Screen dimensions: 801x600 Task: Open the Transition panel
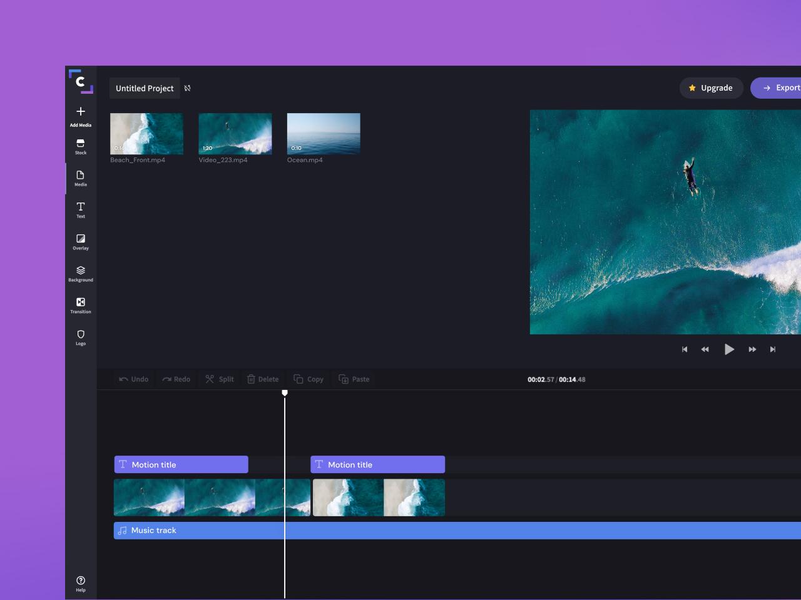[x=80, y=306]
